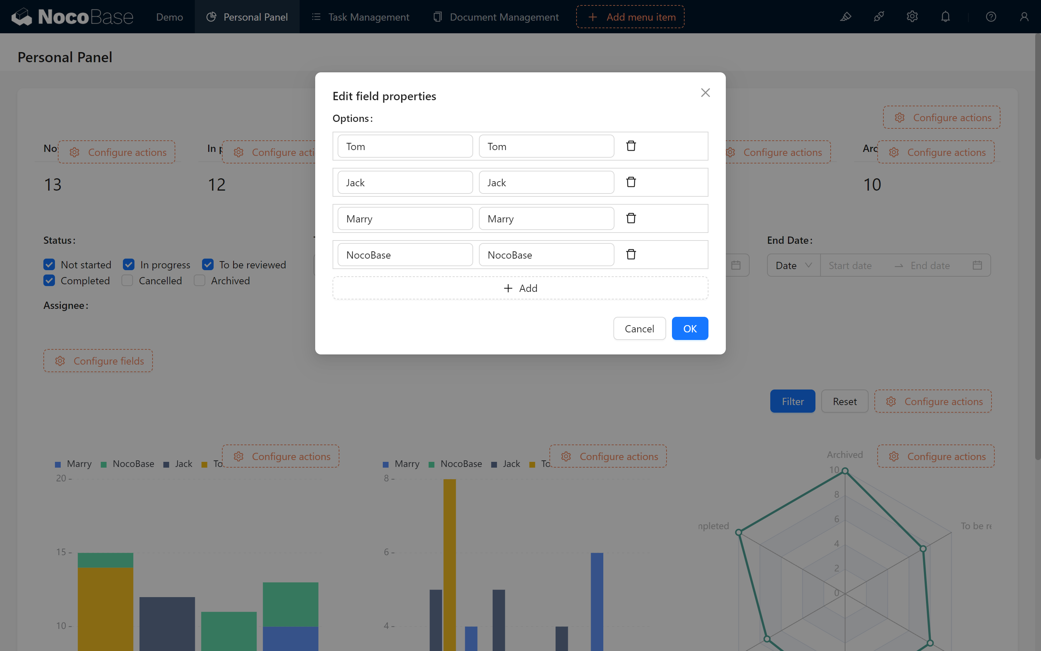Delete the Marry option row
The image size is (1041, 651).
click(x=631, y=218)
